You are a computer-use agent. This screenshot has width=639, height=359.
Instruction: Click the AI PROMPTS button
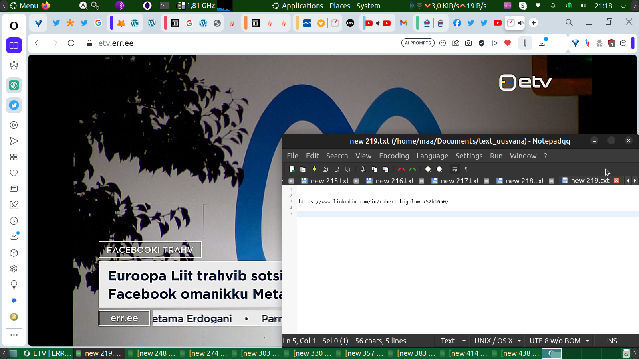click(418, 43)
